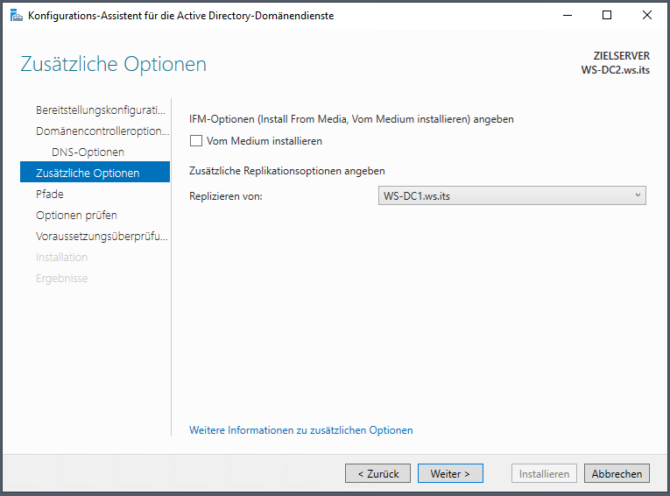Minimize the configuration wizard window
670x496 pixels.
tap(568, 16)
